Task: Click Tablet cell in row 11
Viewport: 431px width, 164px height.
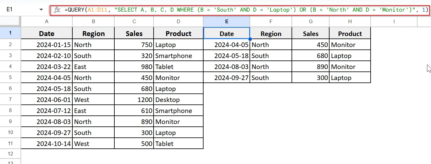Action: [x=178, y=144]
